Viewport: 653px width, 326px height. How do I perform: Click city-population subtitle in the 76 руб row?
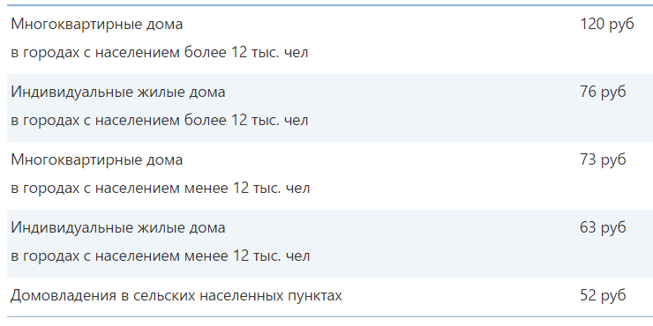(160, 121)
